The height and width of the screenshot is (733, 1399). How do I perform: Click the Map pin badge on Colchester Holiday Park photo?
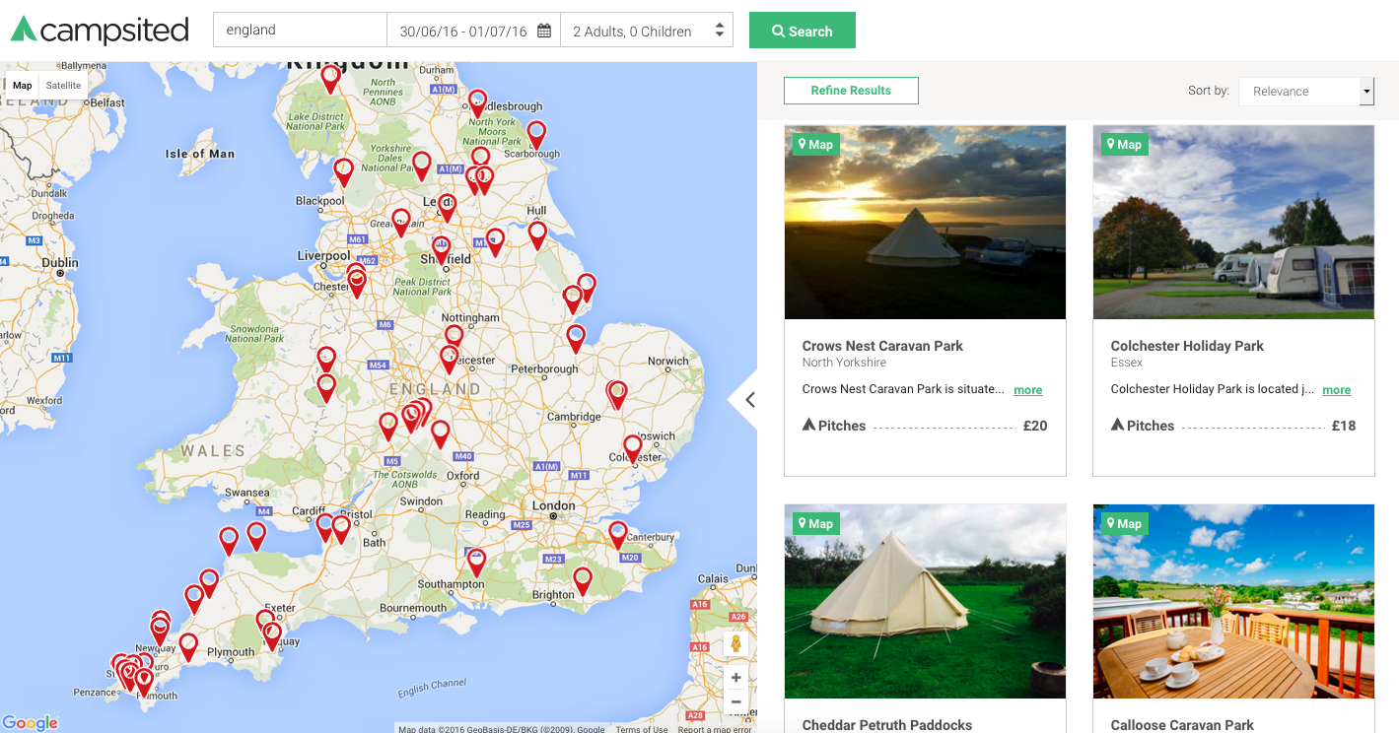point(1123,144)
